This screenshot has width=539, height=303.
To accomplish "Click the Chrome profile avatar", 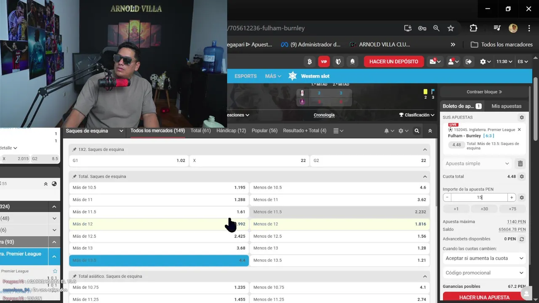I will click(513, 28).
